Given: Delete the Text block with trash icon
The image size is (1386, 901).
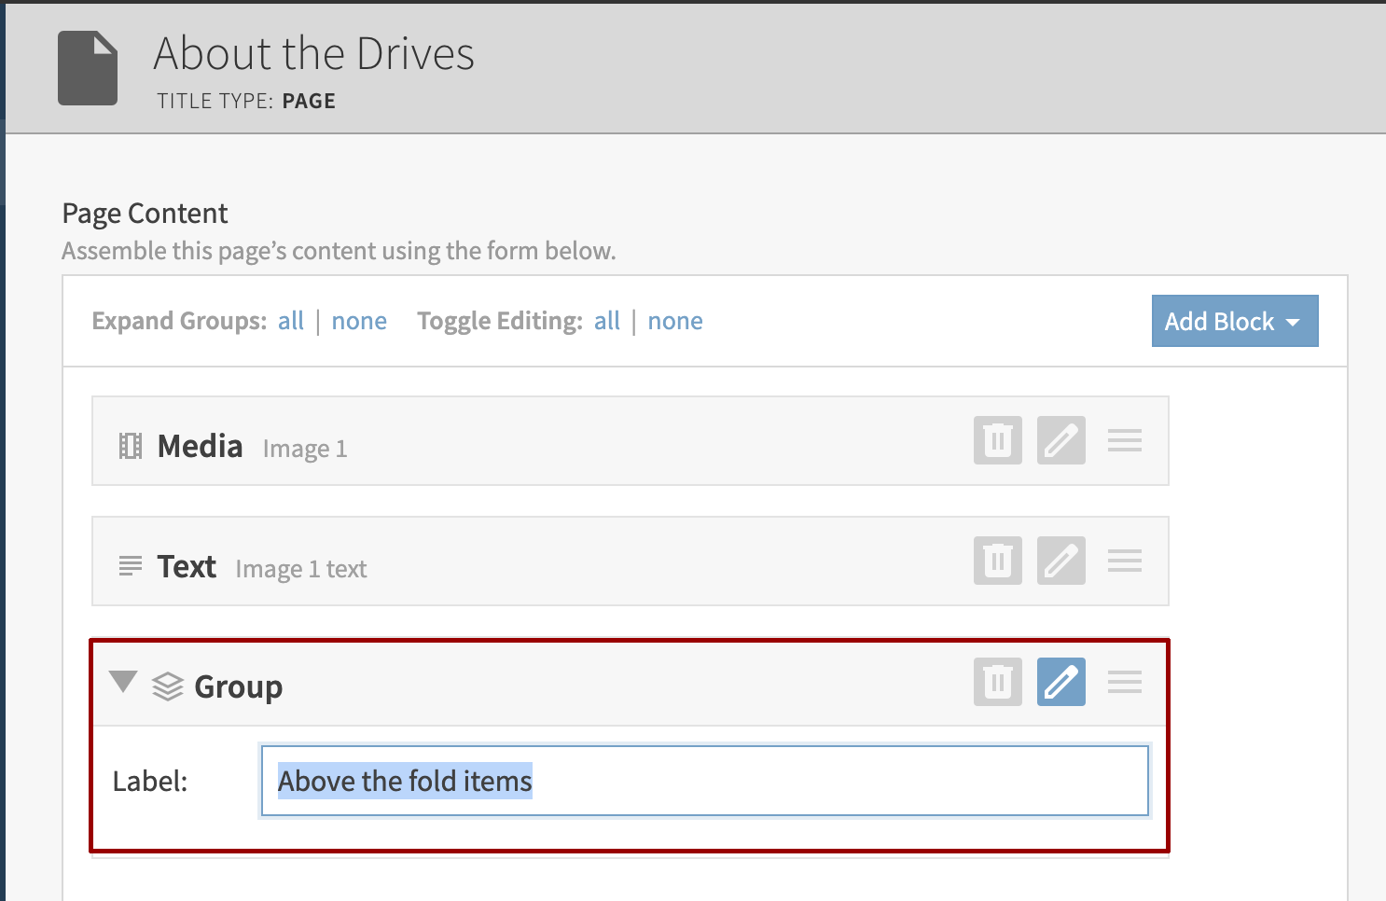Looking at the screenshot, I should [x=997, y=561].
